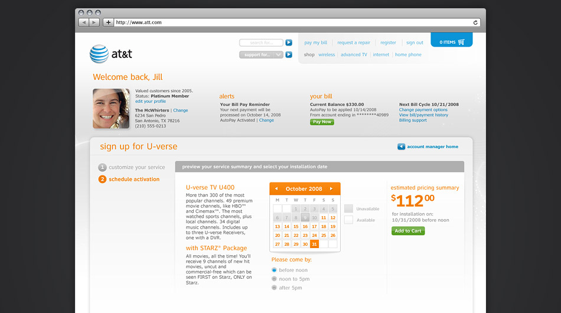Open Change payment options link
Image resolution: width=561 pixels, height=313 pixels.
(423, 110)
